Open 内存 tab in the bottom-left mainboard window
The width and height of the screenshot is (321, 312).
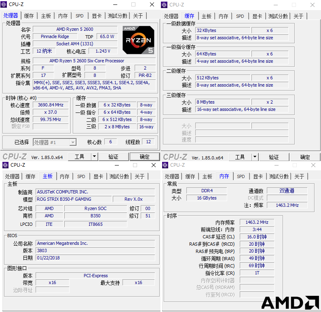point(65,176)
